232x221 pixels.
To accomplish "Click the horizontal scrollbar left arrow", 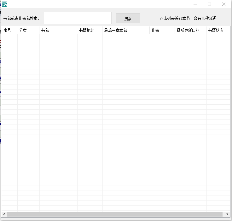I will click(x=4, y=214).
